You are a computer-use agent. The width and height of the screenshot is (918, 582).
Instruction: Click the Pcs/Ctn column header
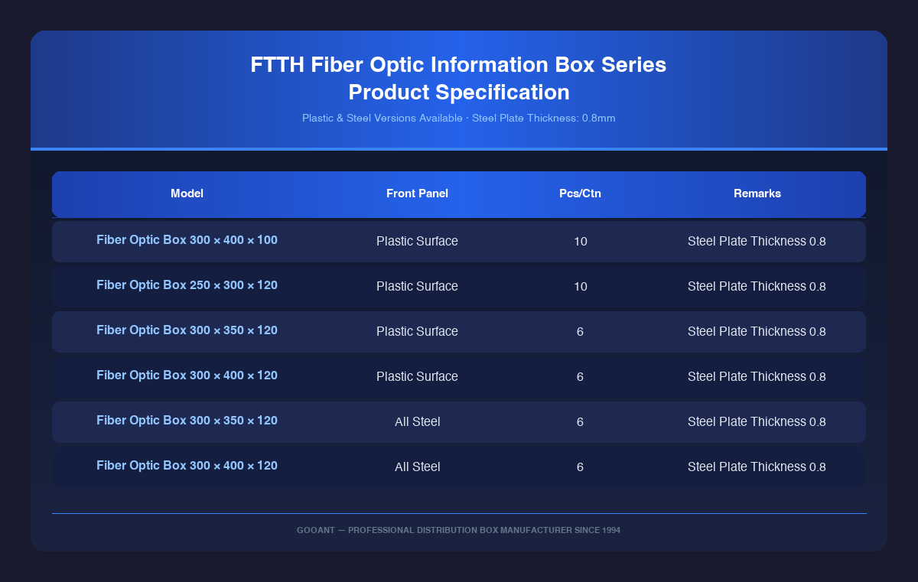[x=580, y=193]
